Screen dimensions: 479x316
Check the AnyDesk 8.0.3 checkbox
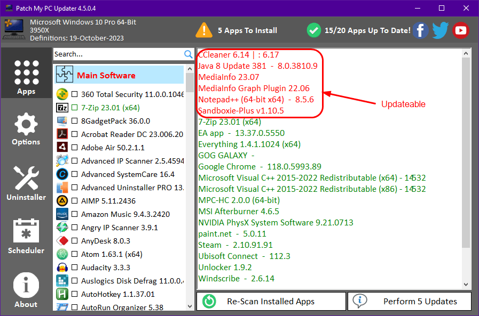pyautogui.click(x=74, y=241)
